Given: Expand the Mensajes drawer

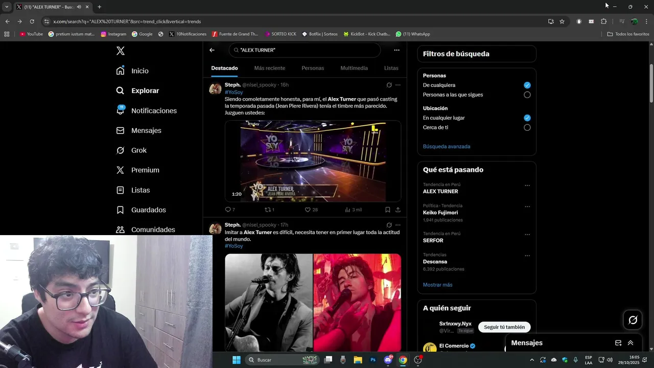Looking at the screenshot, I should (630, 343).
